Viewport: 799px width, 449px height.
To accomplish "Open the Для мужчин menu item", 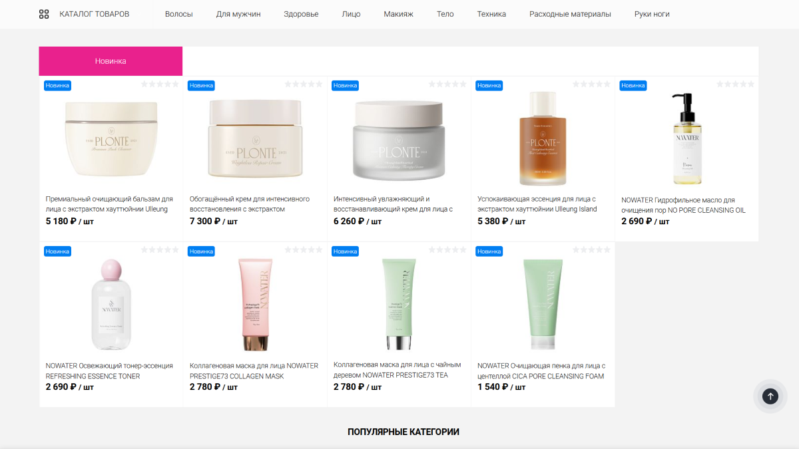I will (238, 14).
